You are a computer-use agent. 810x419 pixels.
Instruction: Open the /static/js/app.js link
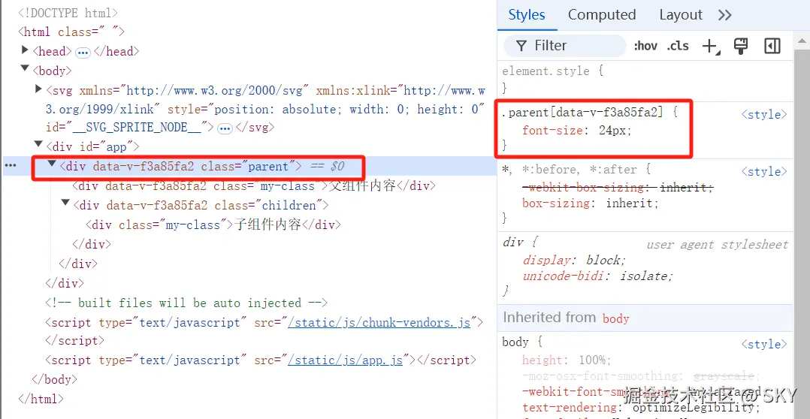pyautogui.click(x=346, y=360)
